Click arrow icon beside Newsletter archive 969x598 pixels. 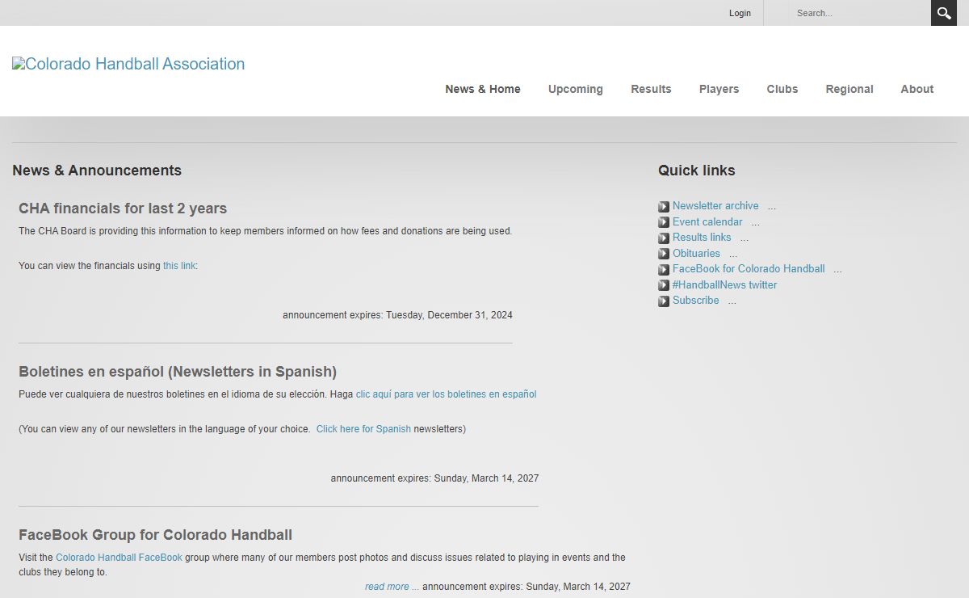(x=664, y=207)
